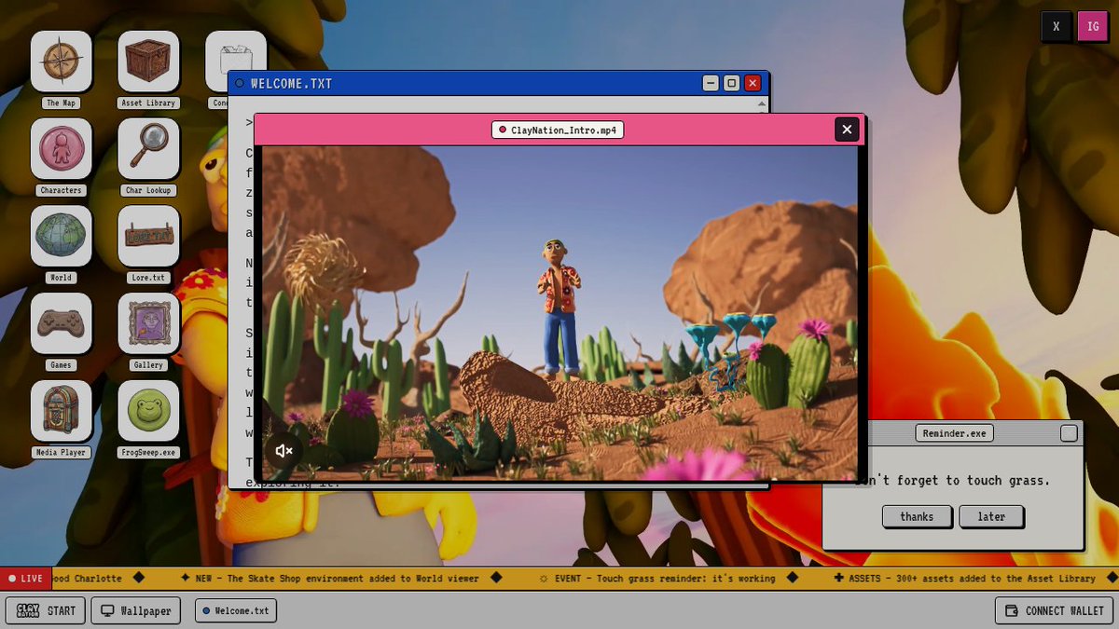
Task: Minimize the WELCOME.TXT window
Action: pyautogui.click(x=711, y=83)
